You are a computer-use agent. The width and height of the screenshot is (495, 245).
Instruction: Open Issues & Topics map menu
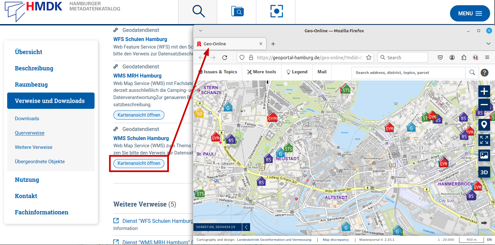[x=218, y=72]
